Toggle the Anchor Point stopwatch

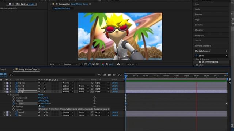click(14, 98)
